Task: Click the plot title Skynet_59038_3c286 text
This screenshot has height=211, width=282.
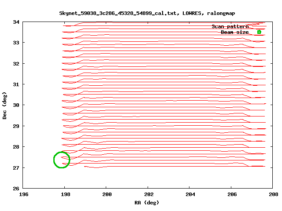Action: 147,13
